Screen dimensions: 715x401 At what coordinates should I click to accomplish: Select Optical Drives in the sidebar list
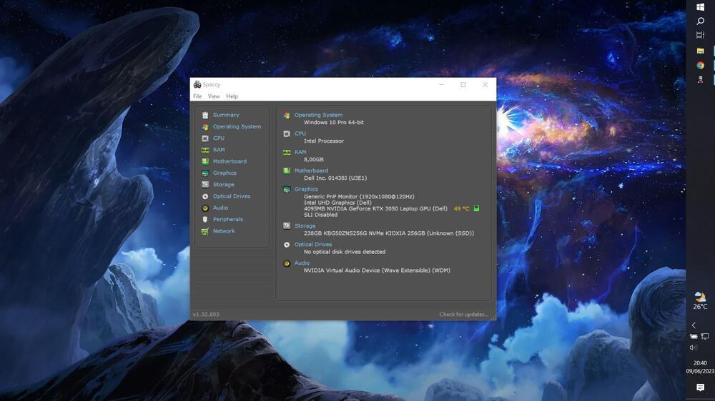click(232, 196)
